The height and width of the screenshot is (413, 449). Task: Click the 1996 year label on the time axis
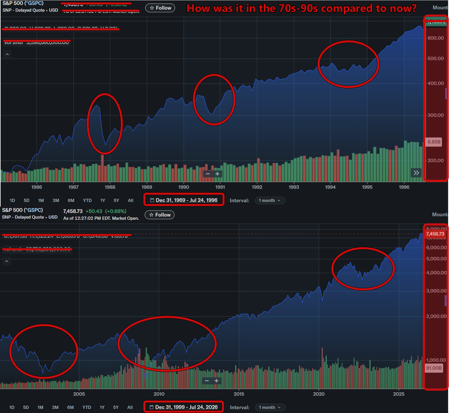pos(404,187)
